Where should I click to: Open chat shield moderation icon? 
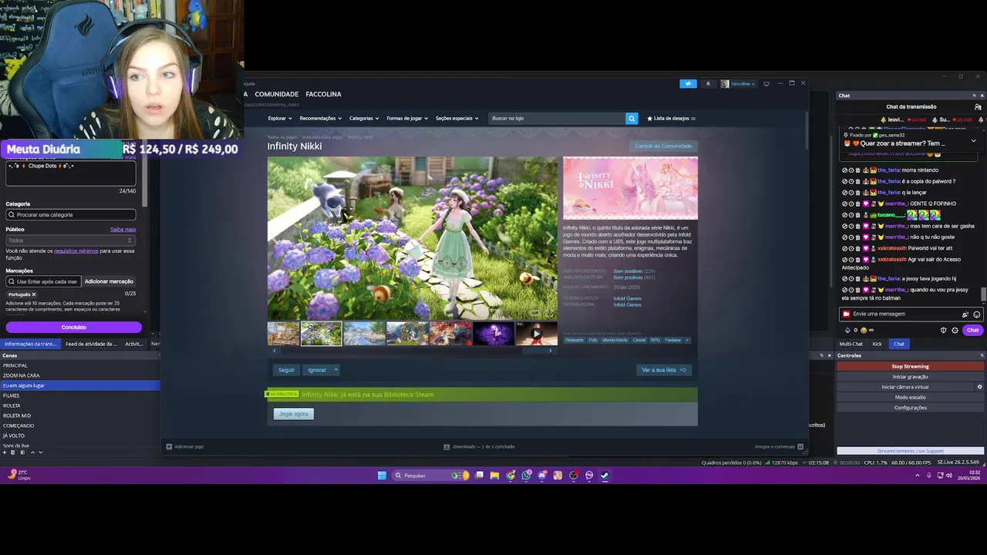coord(943,330)
